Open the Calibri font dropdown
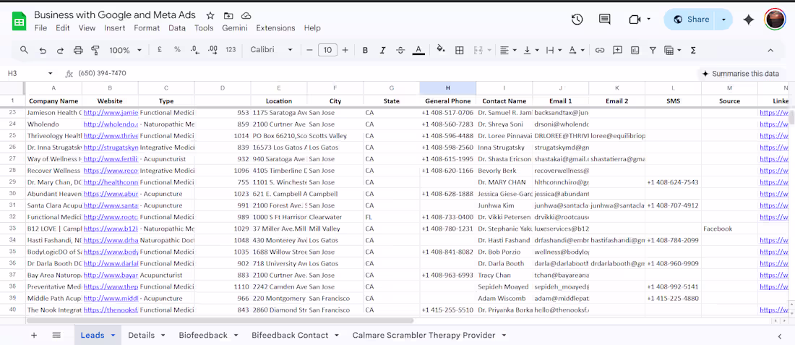This screenshot has height=345, width=795. [271, 50]
